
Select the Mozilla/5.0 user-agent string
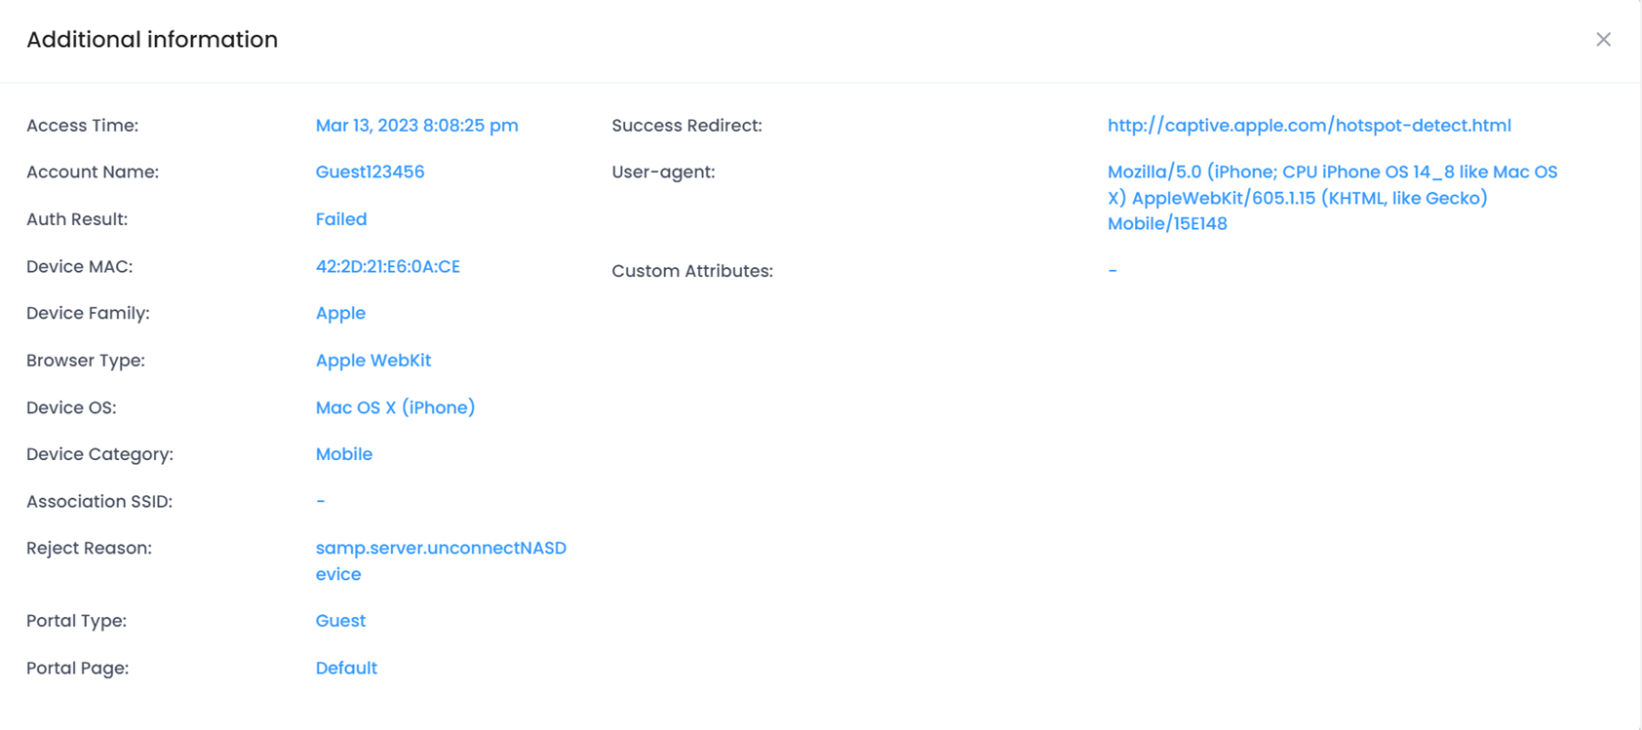point(1331,198)
